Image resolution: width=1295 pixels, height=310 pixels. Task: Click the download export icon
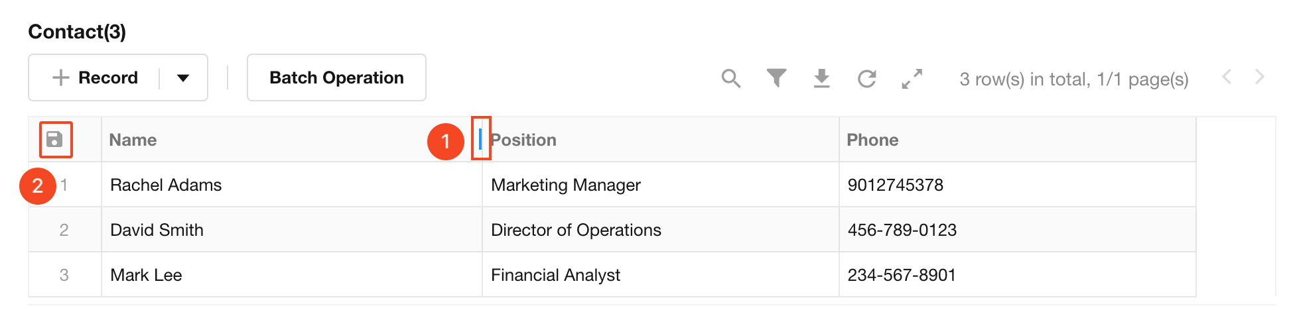(x=821, y=78)
